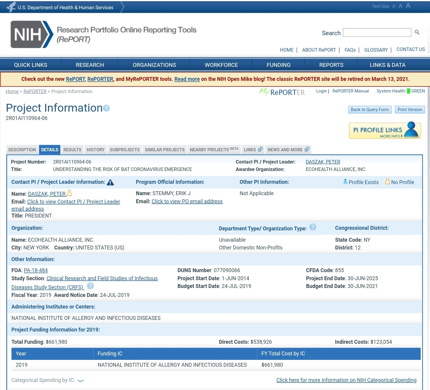Switch to the Subprojects tab

(125, 150)
